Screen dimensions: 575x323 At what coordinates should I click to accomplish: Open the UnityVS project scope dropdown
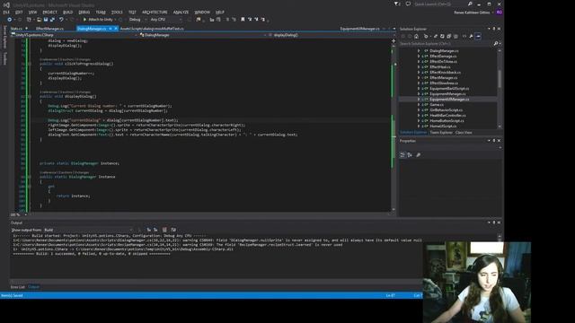click(x=74, y=35)
